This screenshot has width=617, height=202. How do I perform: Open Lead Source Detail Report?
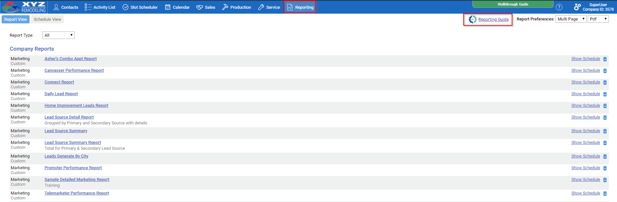point(69,117)
